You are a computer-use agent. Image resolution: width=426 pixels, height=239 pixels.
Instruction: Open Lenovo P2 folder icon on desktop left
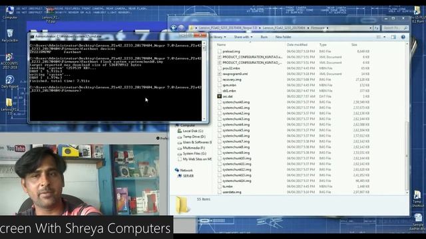point(10,106)
